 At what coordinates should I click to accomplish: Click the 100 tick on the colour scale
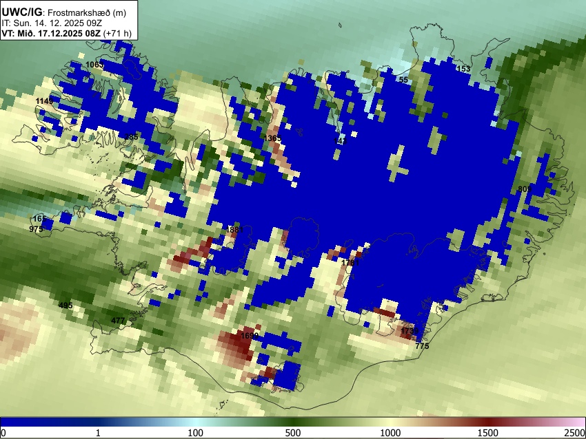click(x=196, y=433)
